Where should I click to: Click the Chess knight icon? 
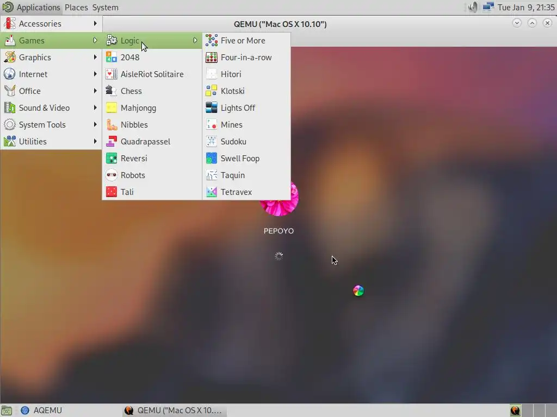click(111, 91)
